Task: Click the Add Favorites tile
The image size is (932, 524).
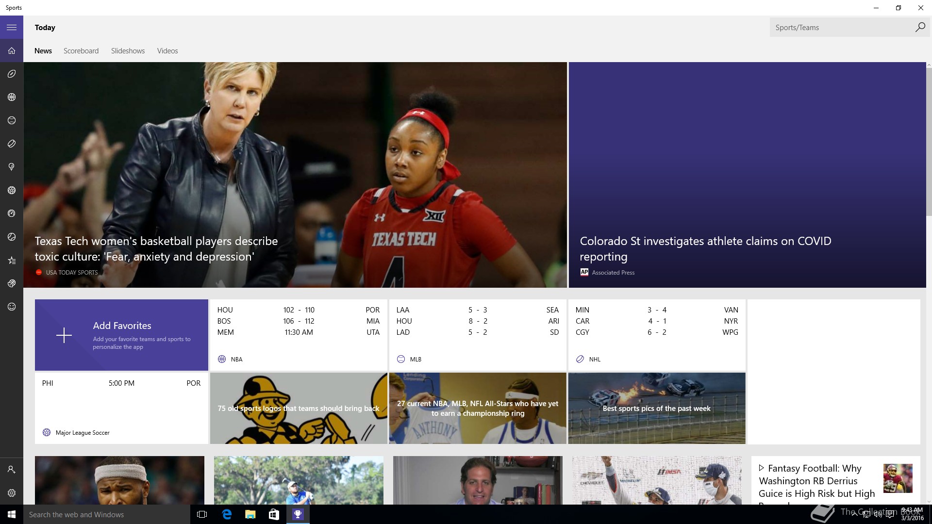Action: 121,335
